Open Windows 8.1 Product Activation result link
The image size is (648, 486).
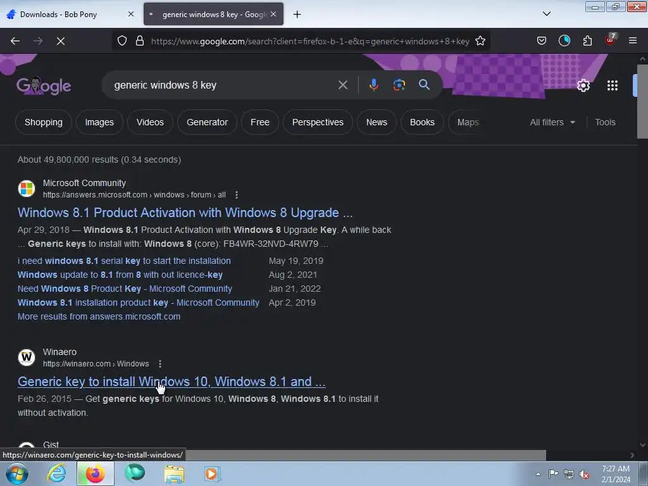point(185,213)
